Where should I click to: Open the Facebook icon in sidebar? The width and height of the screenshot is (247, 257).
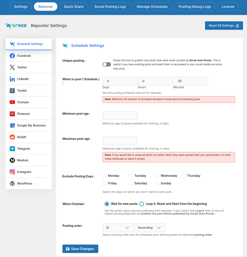point(12,56)
